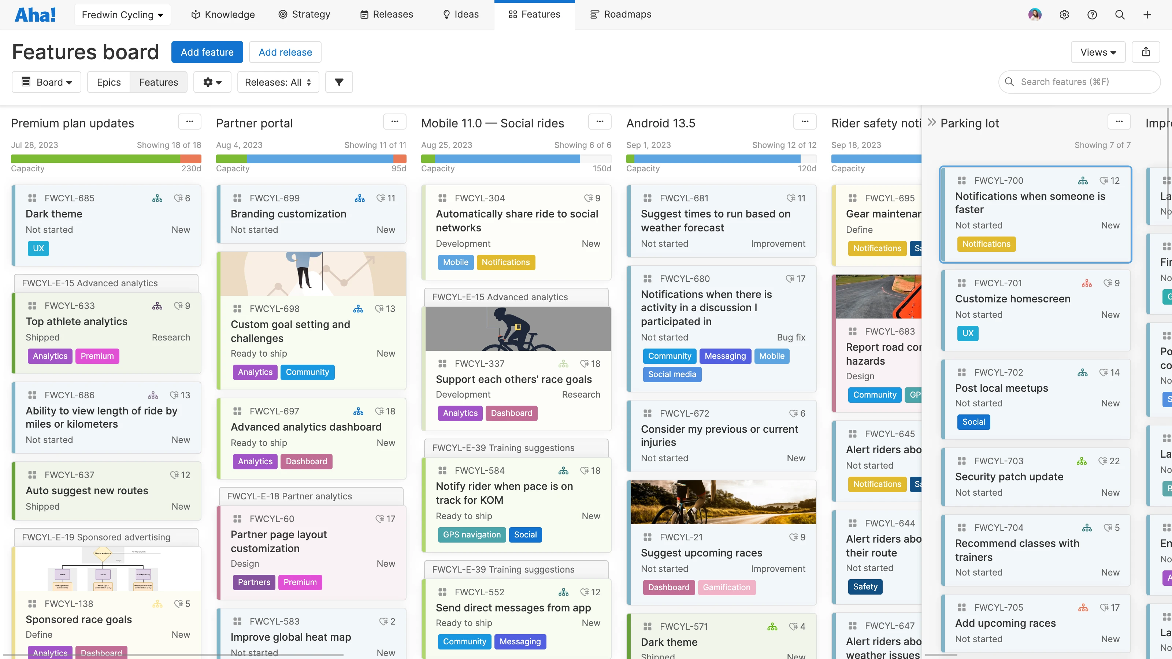Click the help question mark icon

tap(1093, 14)
